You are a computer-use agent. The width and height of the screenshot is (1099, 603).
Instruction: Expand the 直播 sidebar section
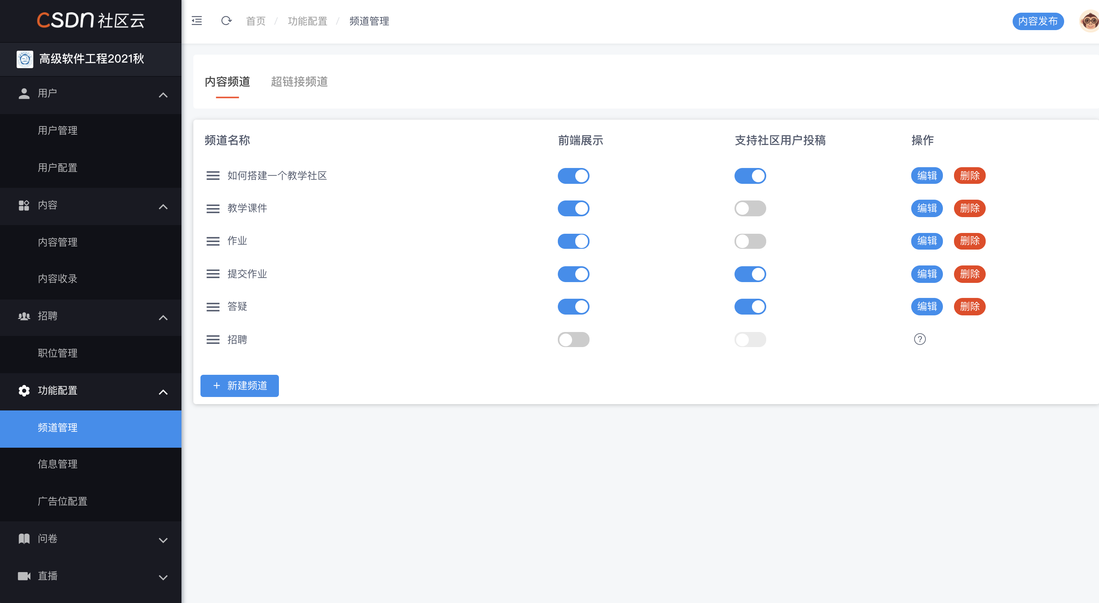[163, 577]
